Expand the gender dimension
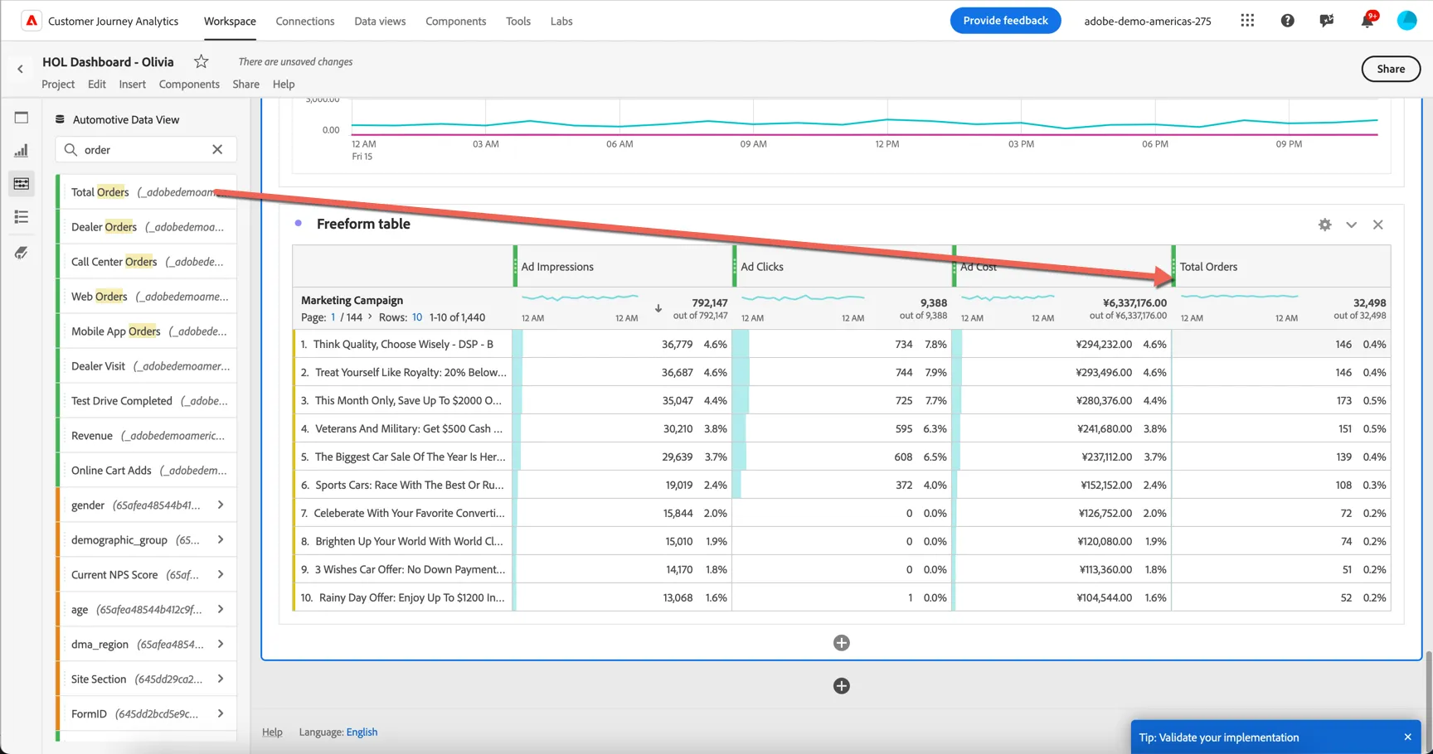This screenshot has width=1433, height=754. click(221, 505)
